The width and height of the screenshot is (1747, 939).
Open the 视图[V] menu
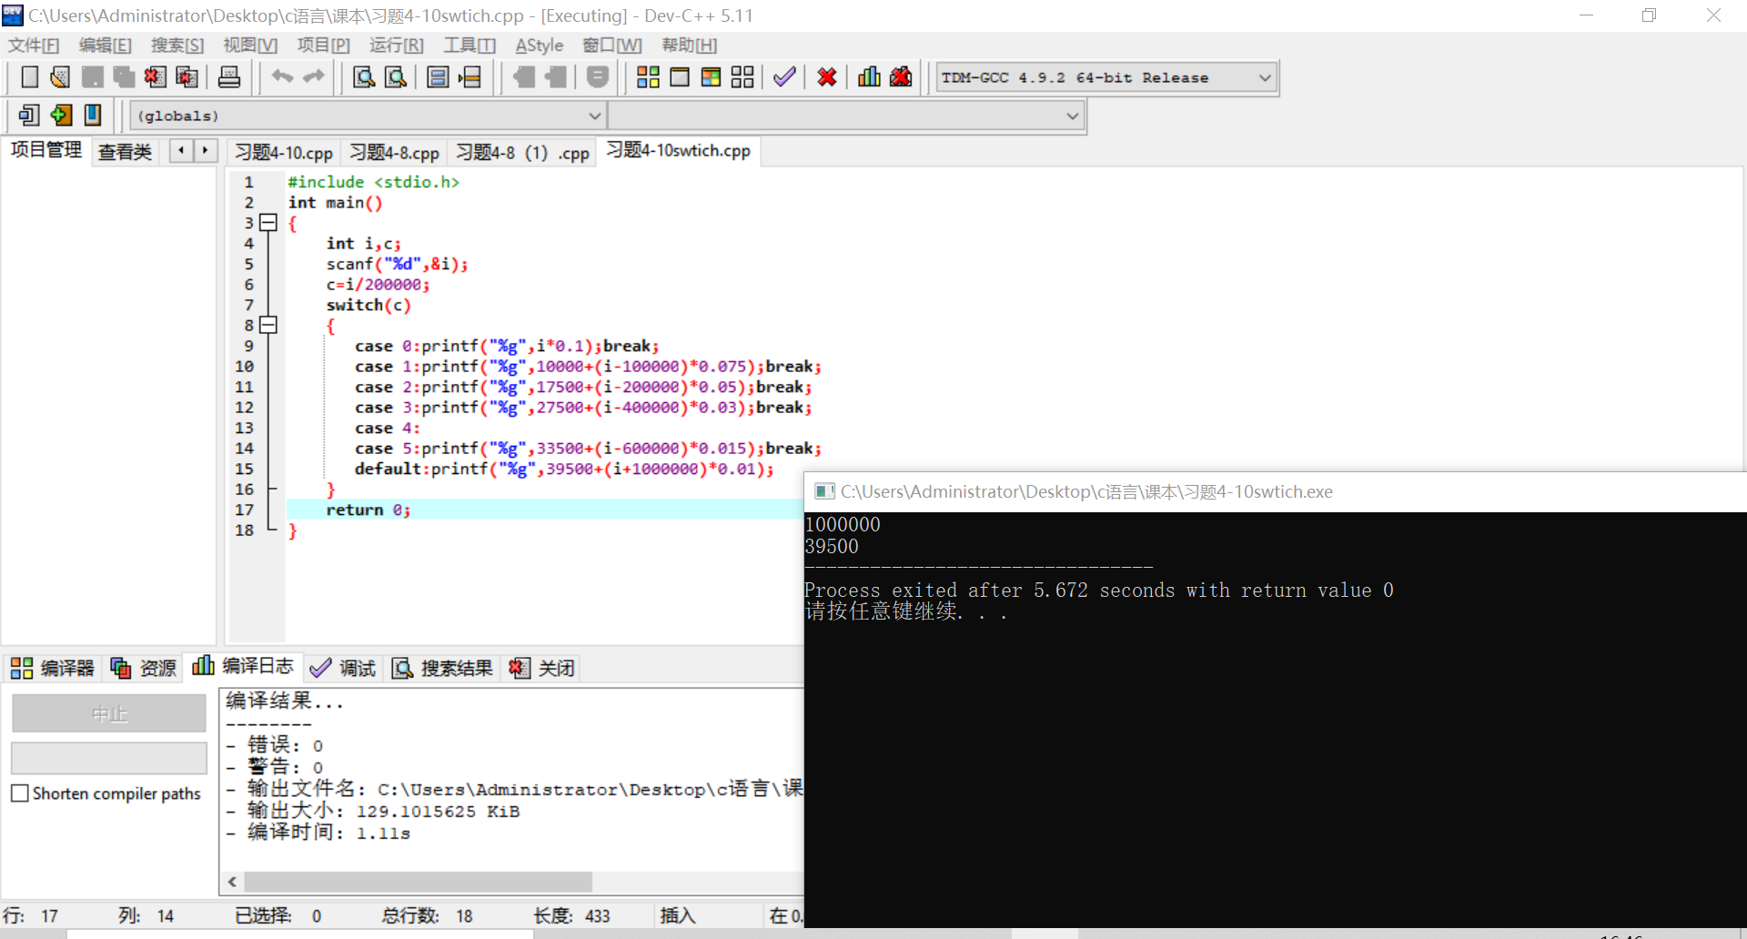[250, 45]
